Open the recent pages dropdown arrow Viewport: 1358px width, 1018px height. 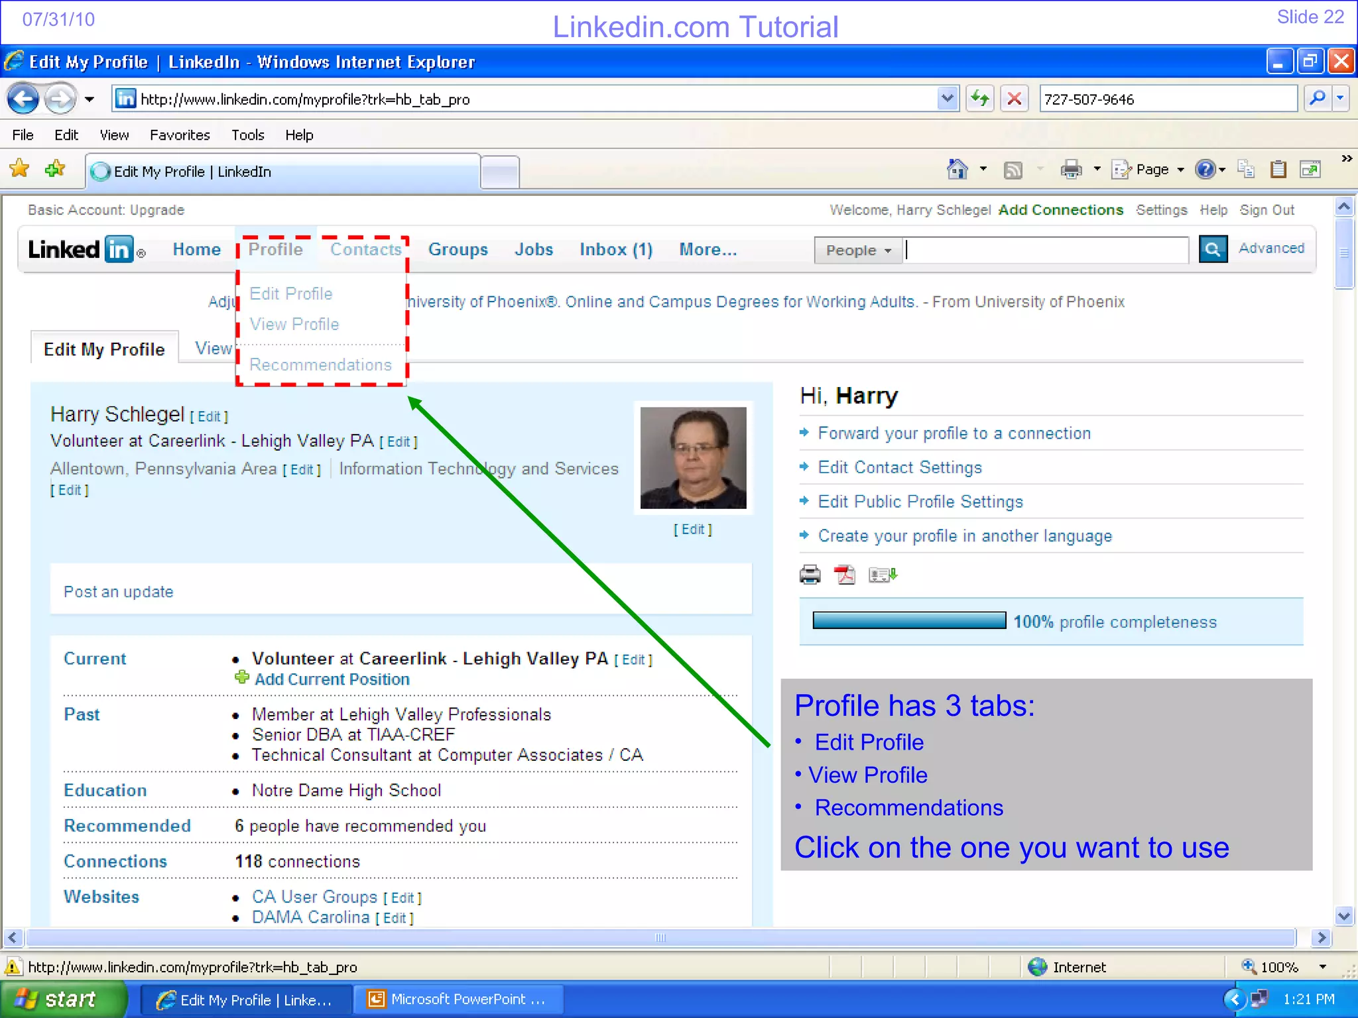pyautogui.click(x=89, y=99)
